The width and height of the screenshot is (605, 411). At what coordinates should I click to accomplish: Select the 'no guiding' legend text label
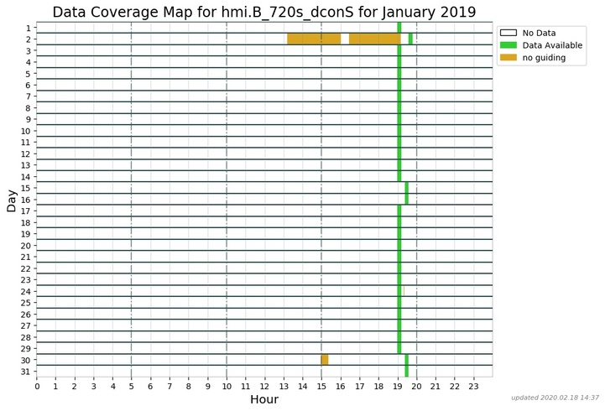pos(544,58)
